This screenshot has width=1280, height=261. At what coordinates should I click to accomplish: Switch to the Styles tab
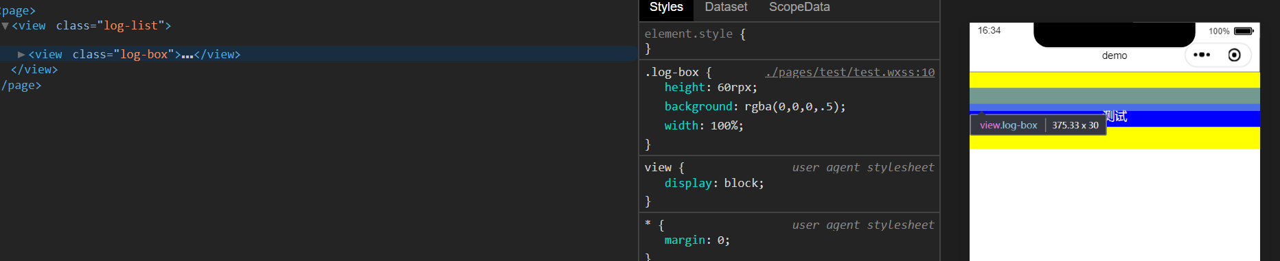[x=666, y=8]
